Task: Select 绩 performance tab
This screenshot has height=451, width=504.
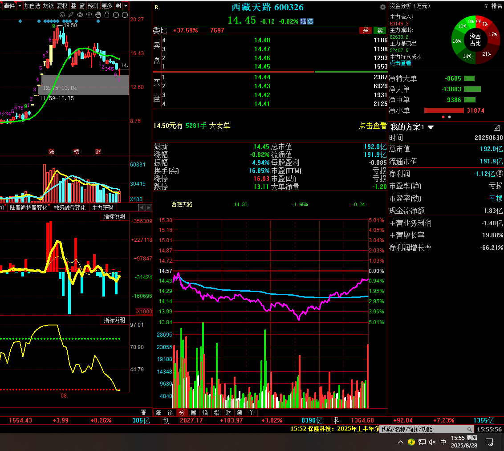Action: 240,413
